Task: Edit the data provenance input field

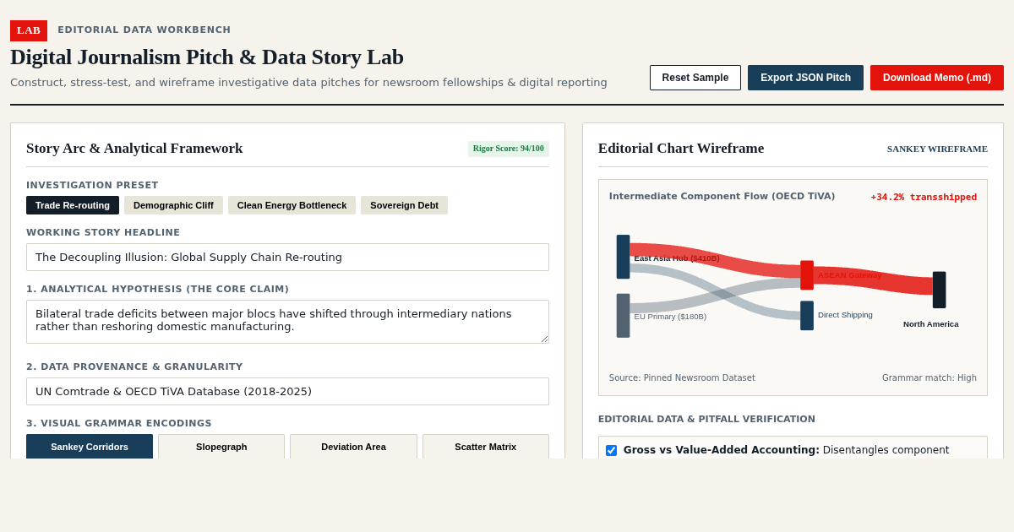Action: click(x=287, y=392)
